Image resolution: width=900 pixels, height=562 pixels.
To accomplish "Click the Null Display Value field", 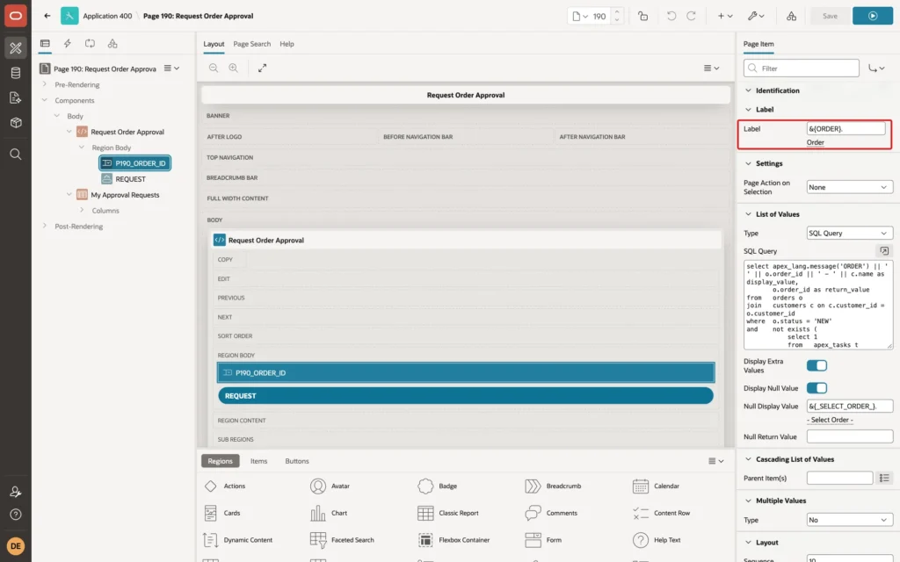I will (x=850, y=406).
